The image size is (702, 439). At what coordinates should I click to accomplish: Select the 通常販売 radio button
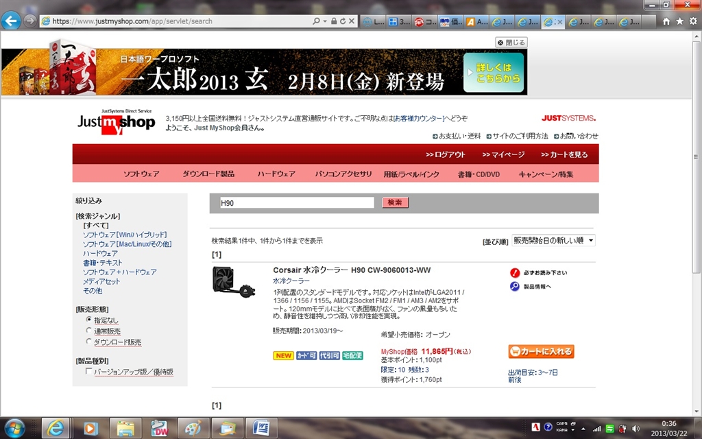pyautogui.click(x=88, y=331)
